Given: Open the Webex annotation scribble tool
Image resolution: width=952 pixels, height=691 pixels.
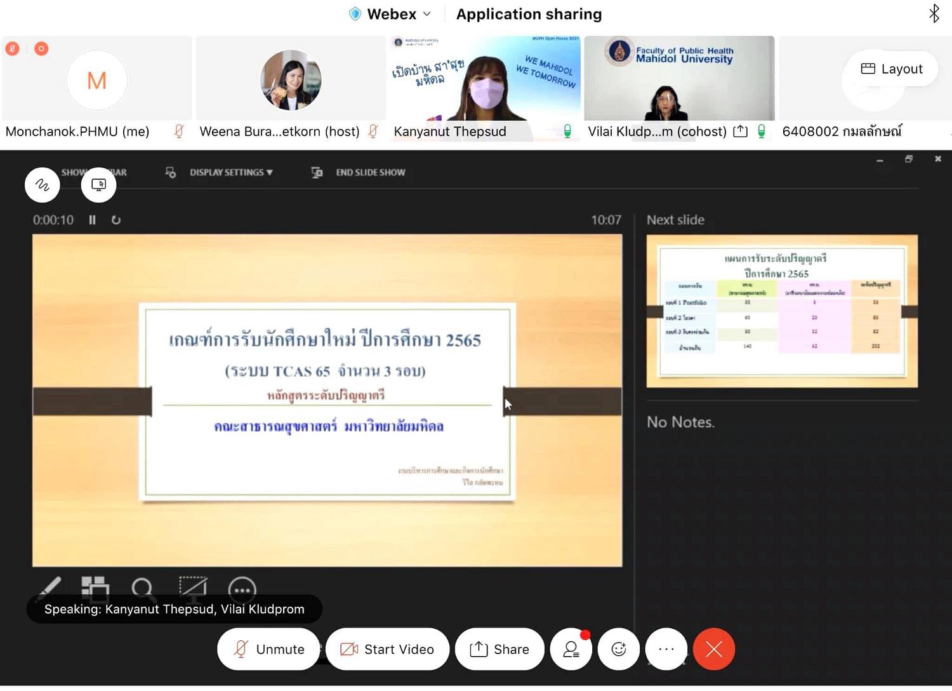Looking at the screenshot, I should [x=42, y=185].
